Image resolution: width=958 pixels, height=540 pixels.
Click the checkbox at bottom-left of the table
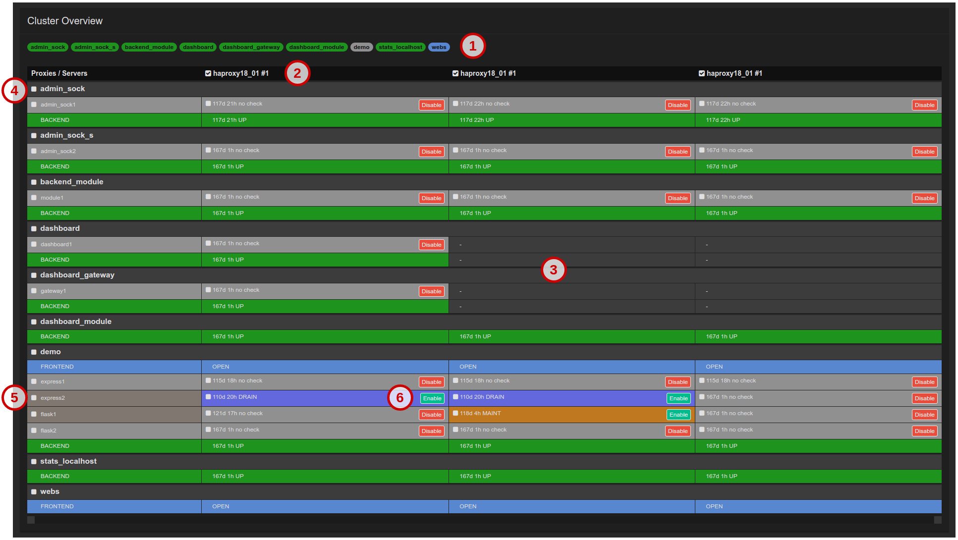(31, 520)
